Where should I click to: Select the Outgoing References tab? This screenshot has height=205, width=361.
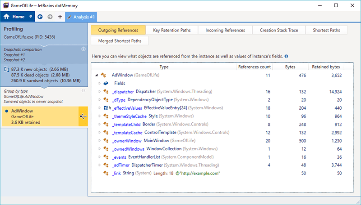tap(118, 30)
